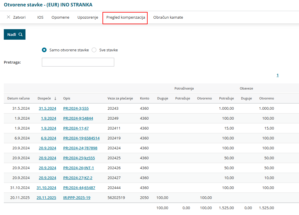Select Sve stavke radio button
This screenshot has width=299, height=215.
click(94, 50)
